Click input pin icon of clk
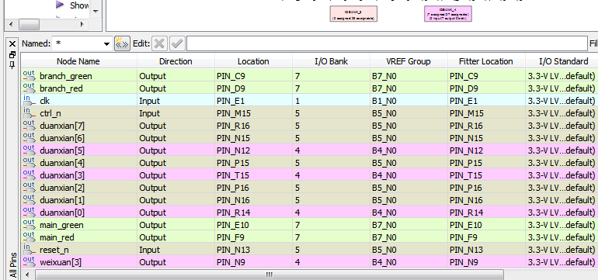The width and height of the screenshot is (598, 280). click(x=29, y=101)
